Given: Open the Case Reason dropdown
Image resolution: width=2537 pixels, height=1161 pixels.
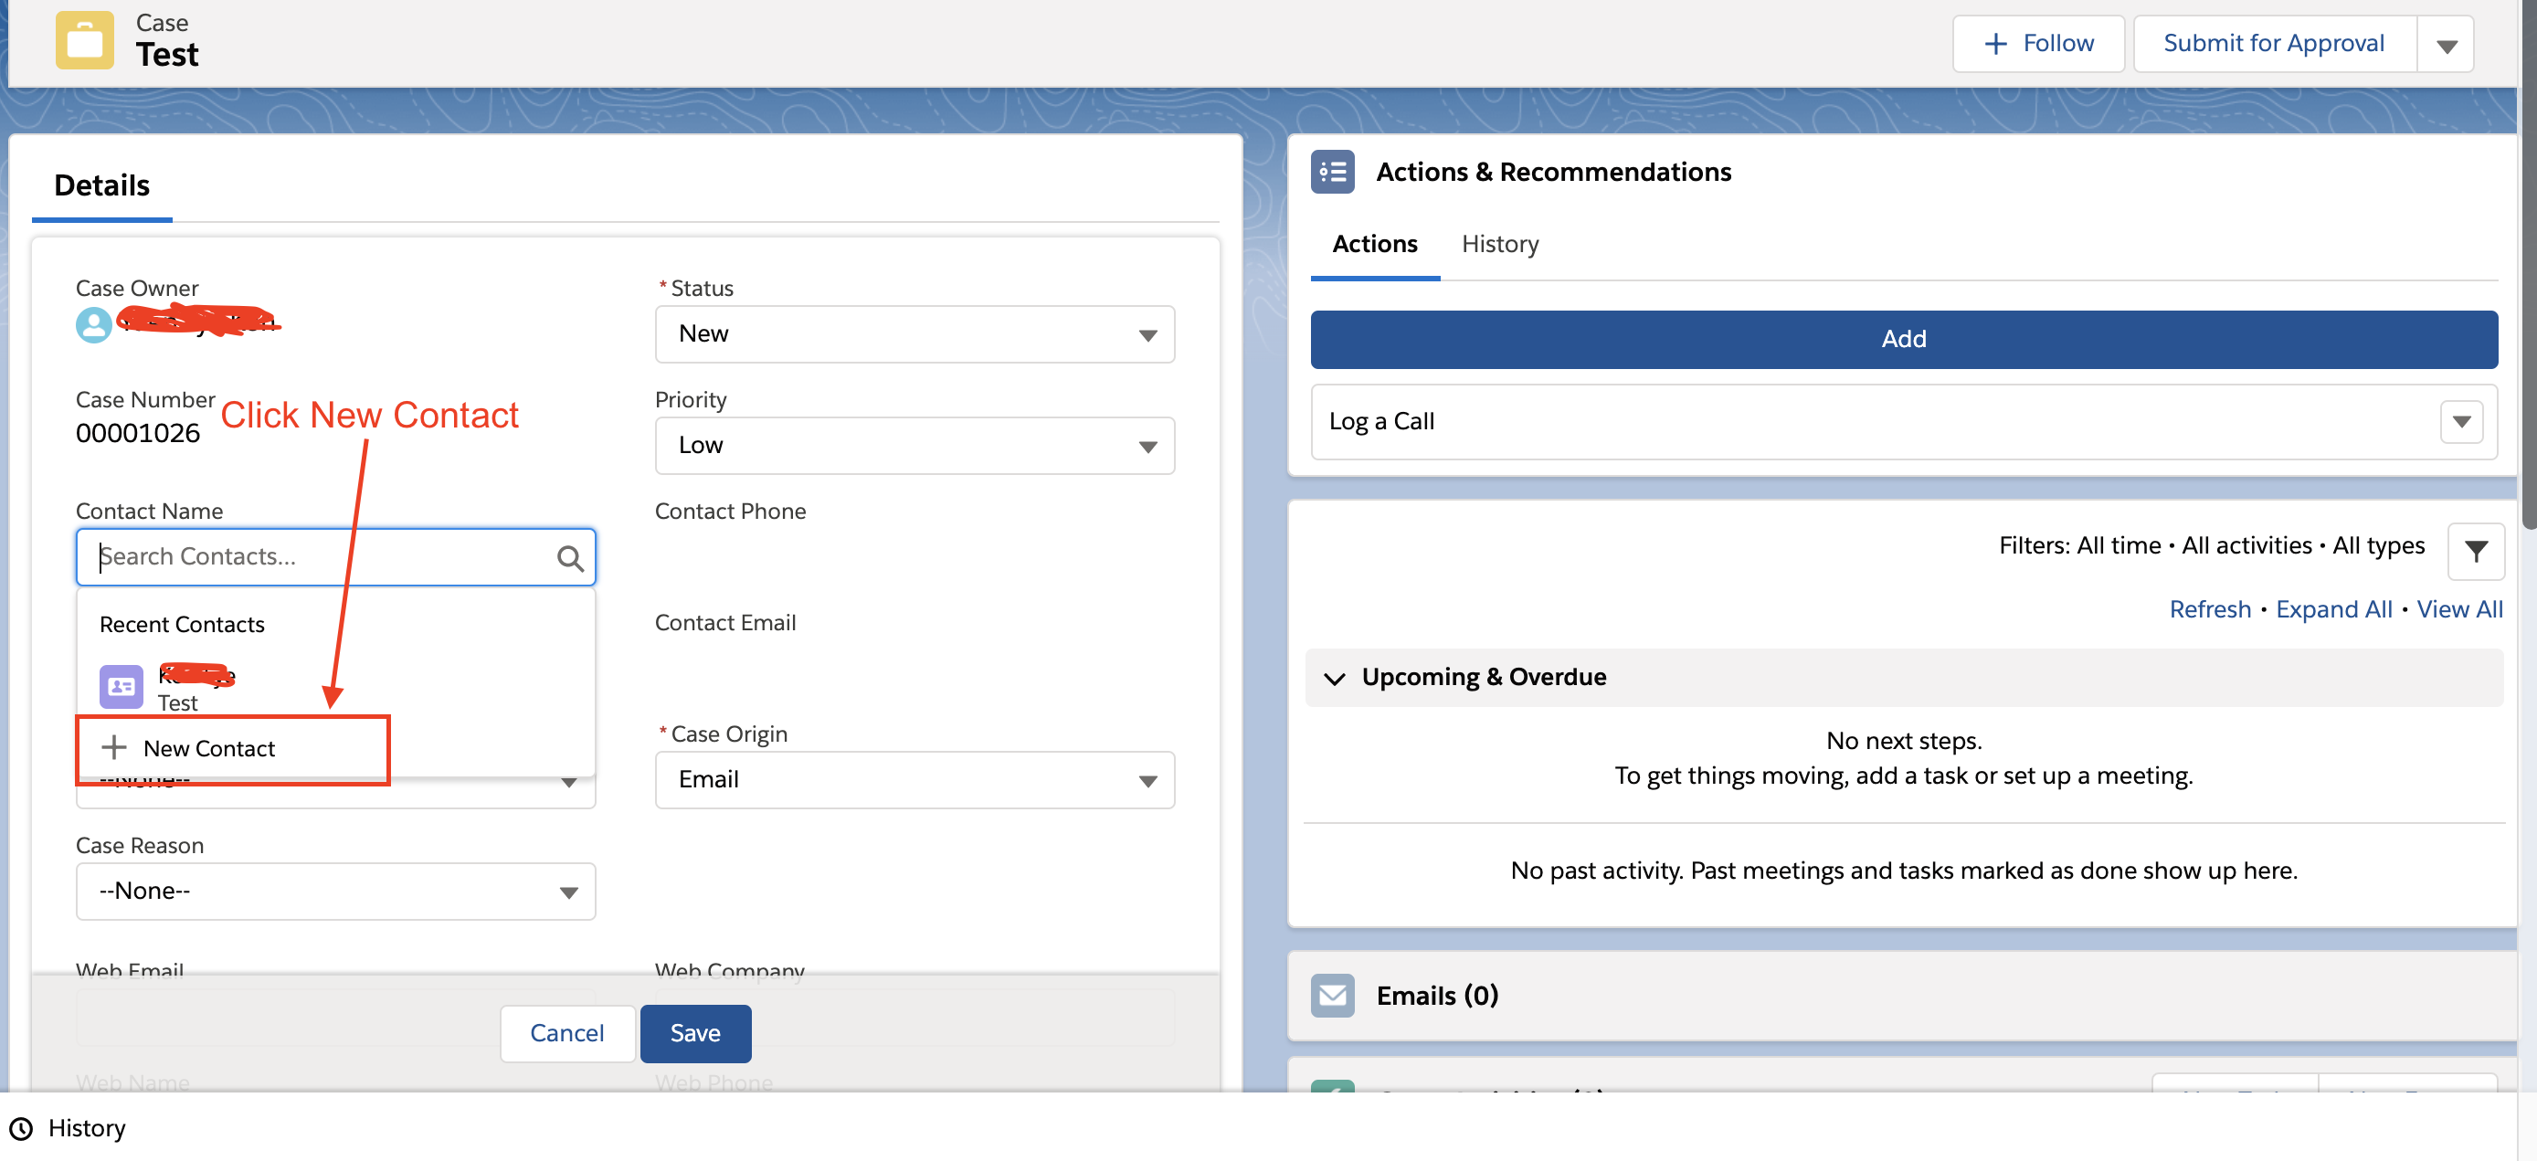Looking at the screenshot, I should 335,892.
